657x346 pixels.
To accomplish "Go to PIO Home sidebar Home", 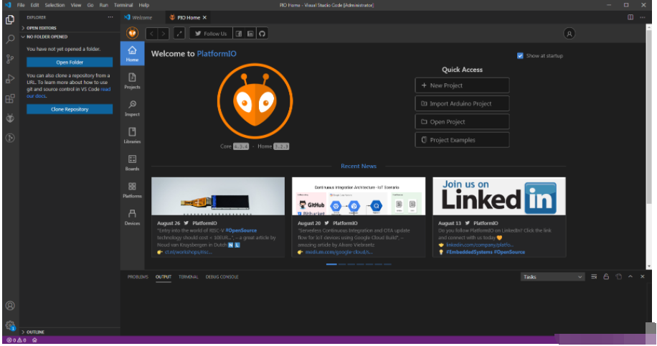I will point(132,54).
